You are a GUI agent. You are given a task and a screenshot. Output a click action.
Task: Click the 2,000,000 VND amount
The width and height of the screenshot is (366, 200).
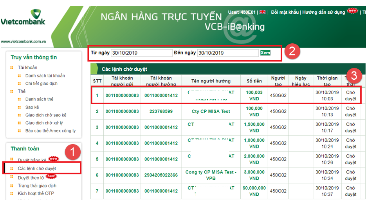tap(254, 159)
